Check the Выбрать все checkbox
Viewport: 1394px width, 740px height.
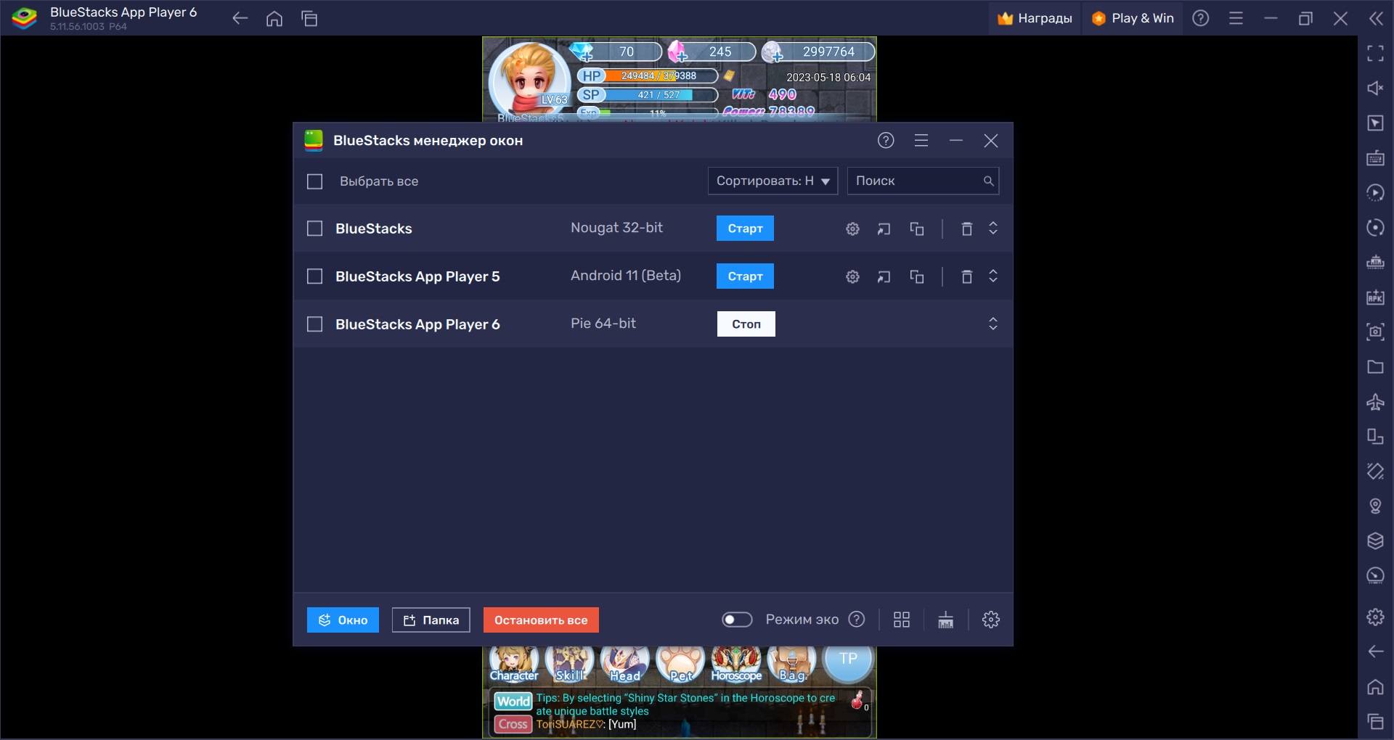(314, 181)
